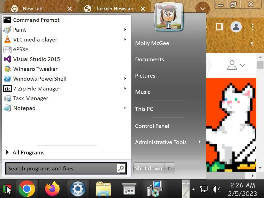This screenshot has width=264, height=198.
Task: Open network tray icon
Action: point(204,189)
